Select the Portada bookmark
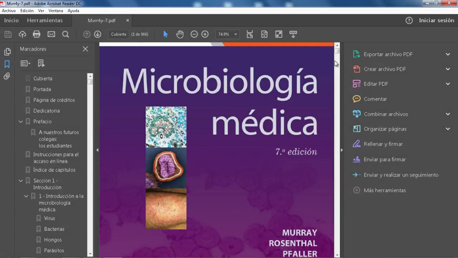This screenshot has width=458, height=258. coord(42,89)
